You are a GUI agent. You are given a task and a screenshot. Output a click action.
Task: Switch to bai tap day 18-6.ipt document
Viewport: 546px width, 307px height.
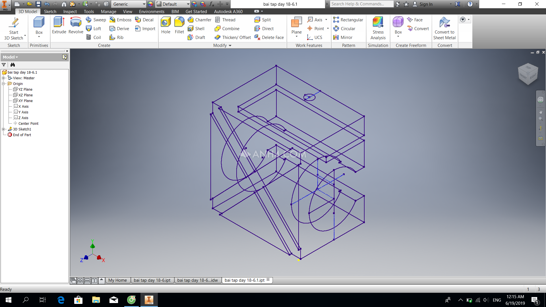[152, 280]
